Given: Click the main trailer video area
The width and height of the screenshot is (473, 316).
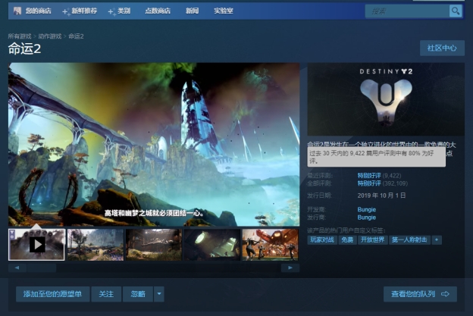Looking at the screenshot, I should coord(154,145).
